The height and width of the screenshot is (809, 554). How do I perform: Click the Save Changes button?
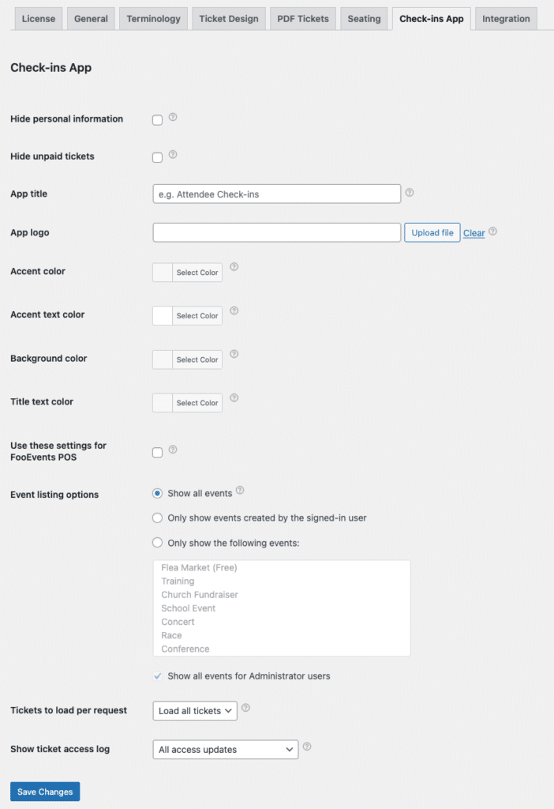(44, 791)
